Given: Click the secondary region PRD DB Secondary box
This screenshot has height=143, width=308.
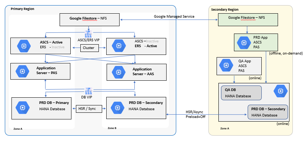Looking at the screenshot, I should click(268, 112).
